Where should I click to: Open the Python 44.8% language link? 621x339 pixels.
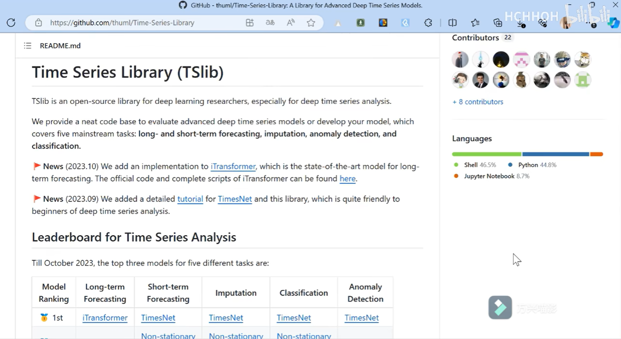[532, 165]
